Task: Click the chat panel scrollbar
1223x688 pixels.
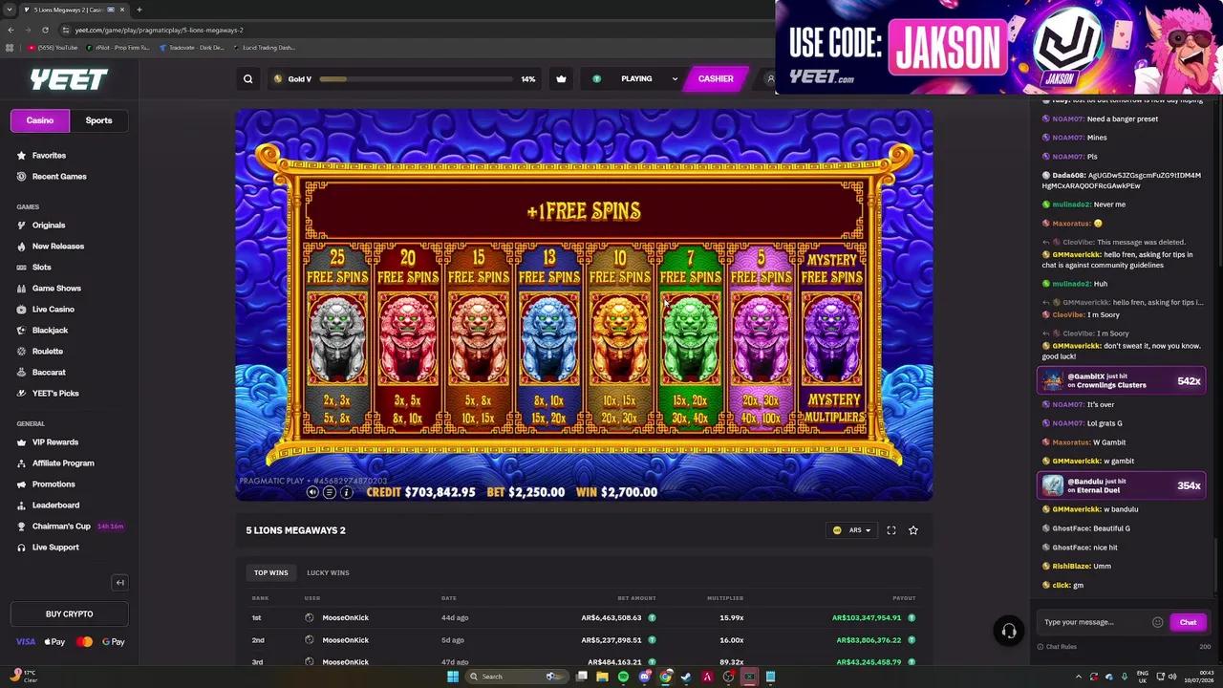Action: coord(1215,564)
